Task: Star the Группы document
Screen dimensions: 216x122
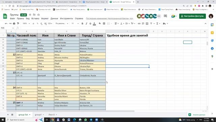Action: point(30,15)
